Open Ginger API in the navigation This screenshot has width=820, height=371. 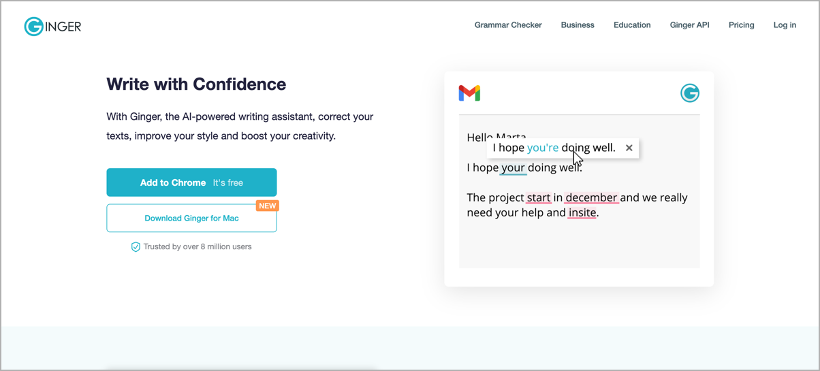click(689, 25)
